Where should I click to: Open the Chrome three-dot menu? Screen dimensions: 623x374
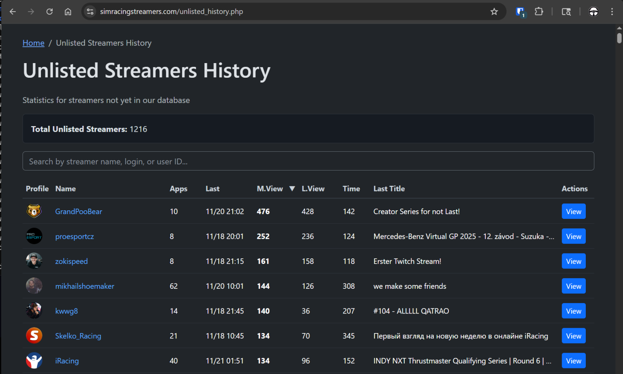coord(612,12)
